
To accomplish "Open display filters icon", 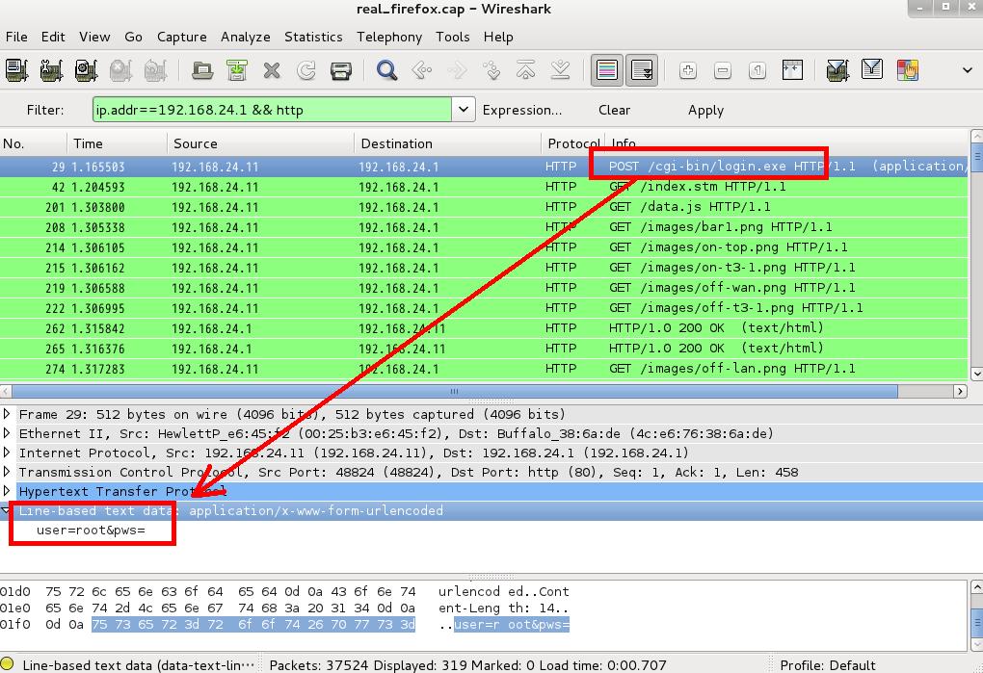I will click(872, 70).
